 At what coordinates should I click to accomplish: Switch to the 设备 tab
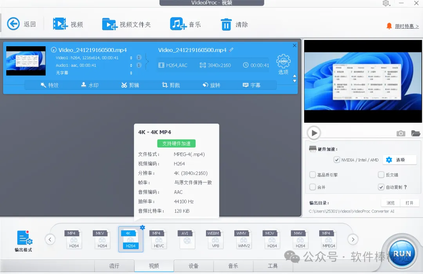click(x=194, y=266)
